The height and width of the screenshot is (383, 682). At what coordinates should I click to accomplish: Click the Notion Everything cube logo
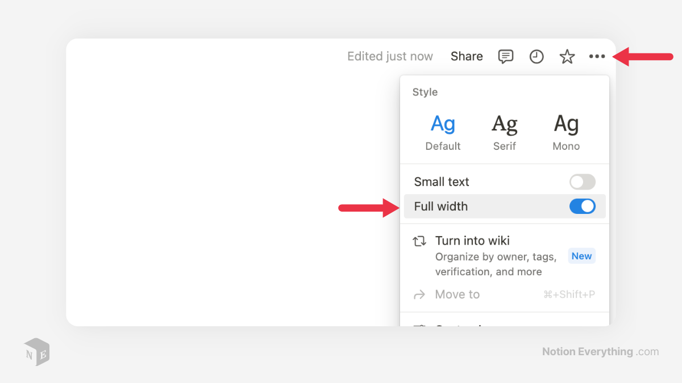click(36, 352)
